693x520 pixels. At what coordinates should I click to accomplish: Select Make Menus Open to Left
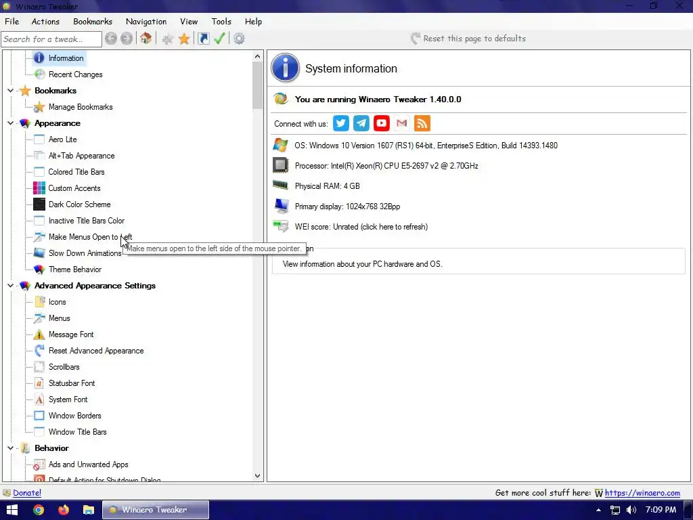[x=90, y=237]
